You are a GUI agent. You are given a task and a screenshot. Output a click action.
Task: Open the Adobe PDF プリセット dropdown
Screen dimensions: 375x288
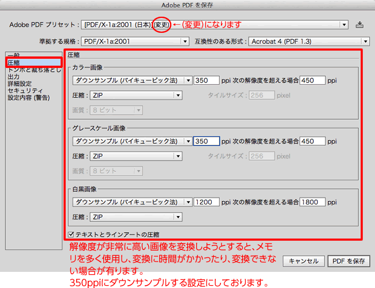[215, 25]
